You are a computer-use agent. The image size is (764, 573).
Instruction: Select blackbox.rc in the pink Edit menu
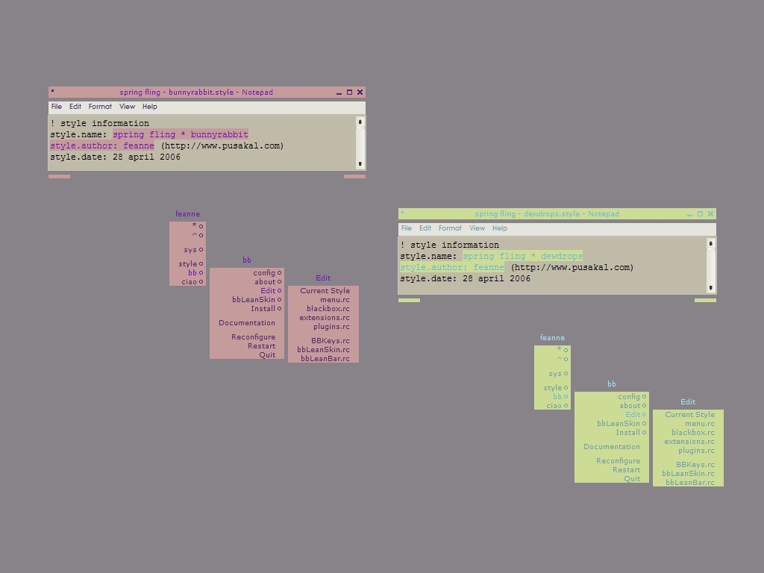click(x=328, y=309)
